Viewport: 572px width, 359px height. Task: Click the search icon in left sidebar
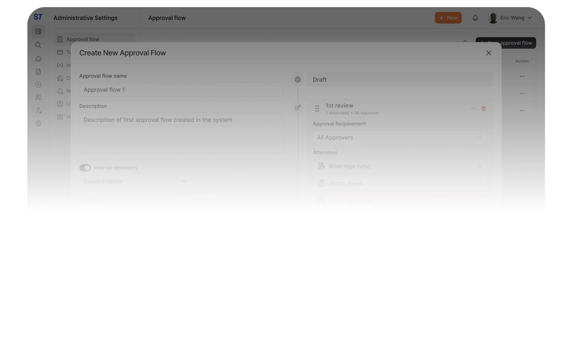pos(38,45)
